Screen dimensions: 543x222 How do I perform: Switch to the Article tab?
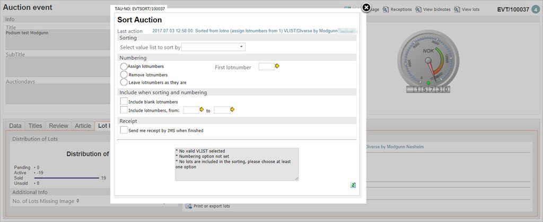83,126
